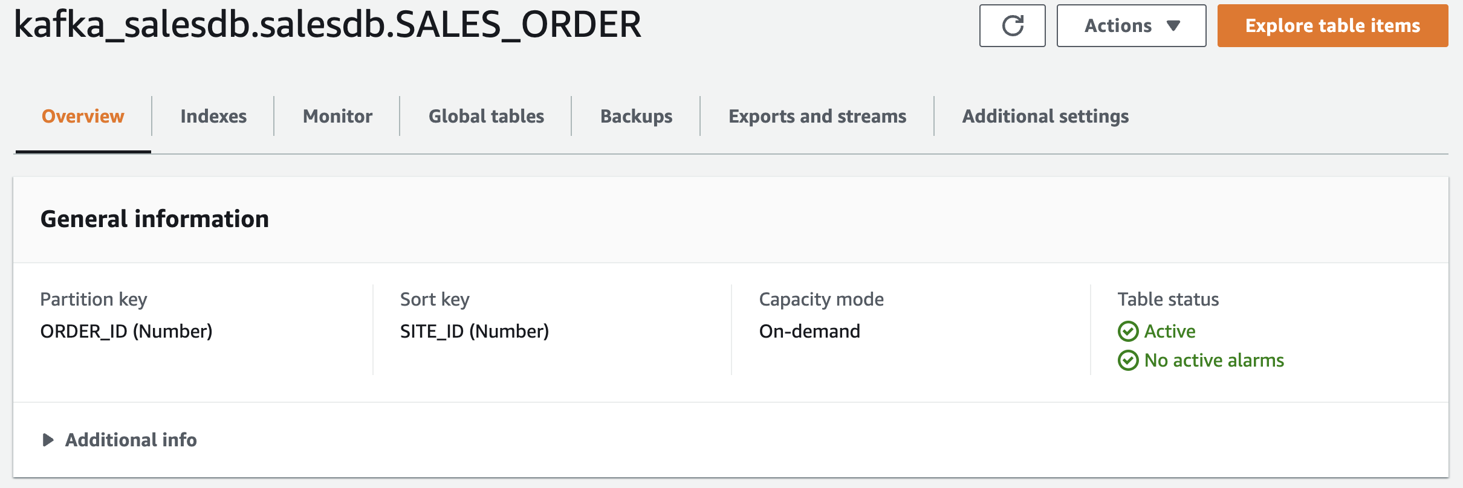Open the Backups tab
The width and height of the screenshot is (1463, 488).
tap(636, 116)
